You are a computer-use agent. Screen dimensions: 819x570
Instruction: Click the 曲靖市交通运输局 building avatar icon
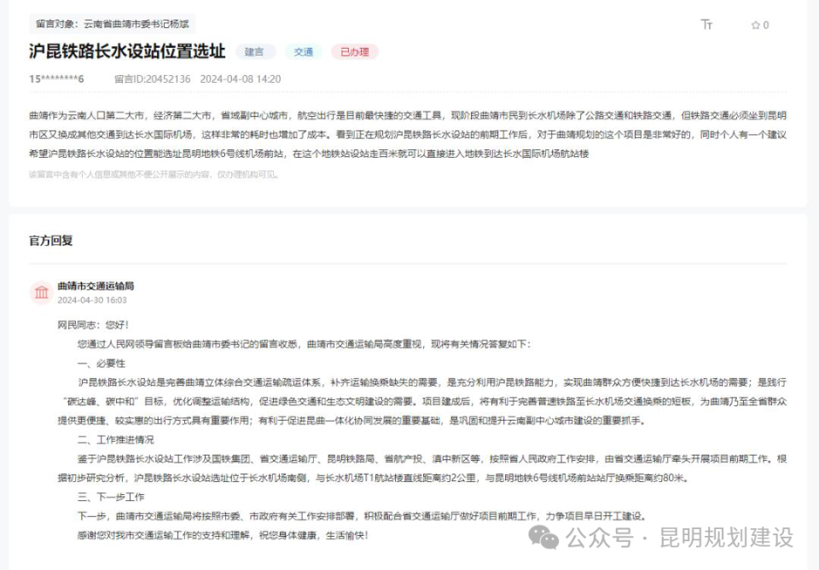(x=41, y=292)
